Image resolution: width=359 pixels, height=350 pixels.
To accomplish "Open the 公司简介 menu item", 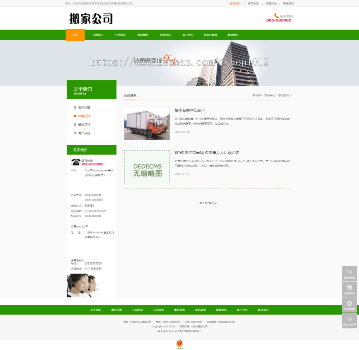I will coord(98,35).
